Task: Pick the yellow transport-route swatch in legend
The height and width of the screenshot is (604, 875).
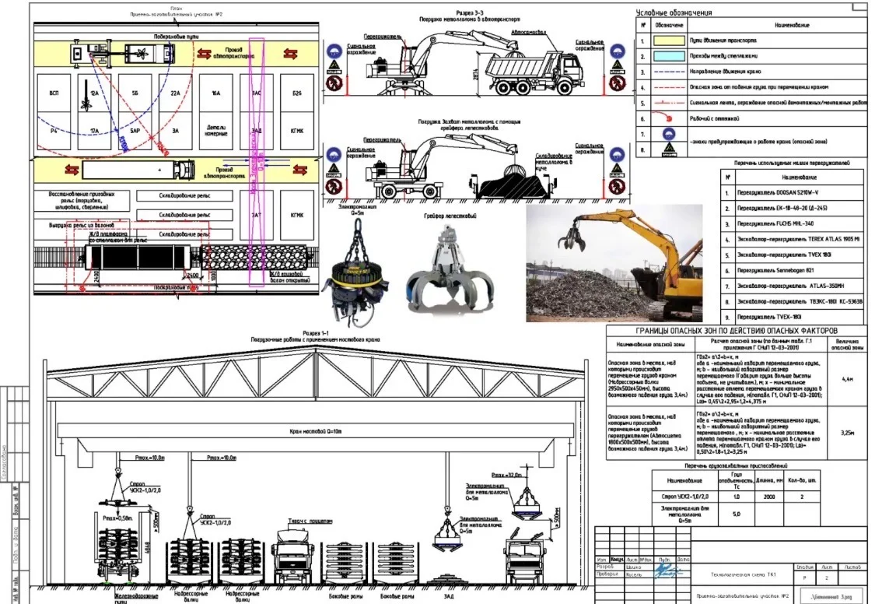Action: pyautogui.click(x=669, y=40)
